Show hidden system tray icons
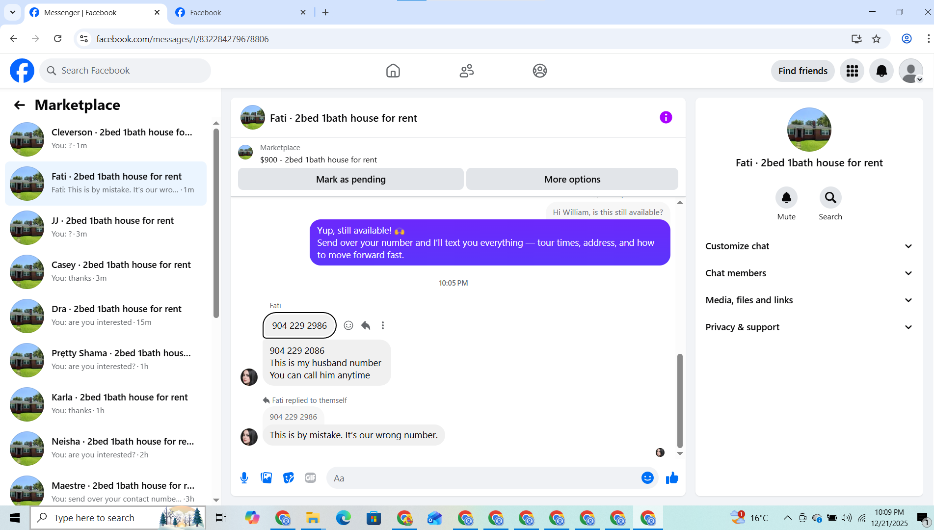Screen dimensions: 934x530 click(787, 518)
